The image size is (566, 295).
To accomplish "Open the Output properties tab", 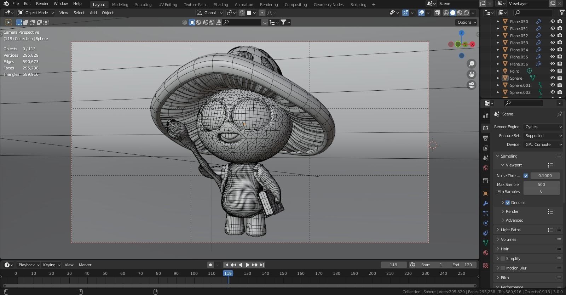I will click(486, 138).
